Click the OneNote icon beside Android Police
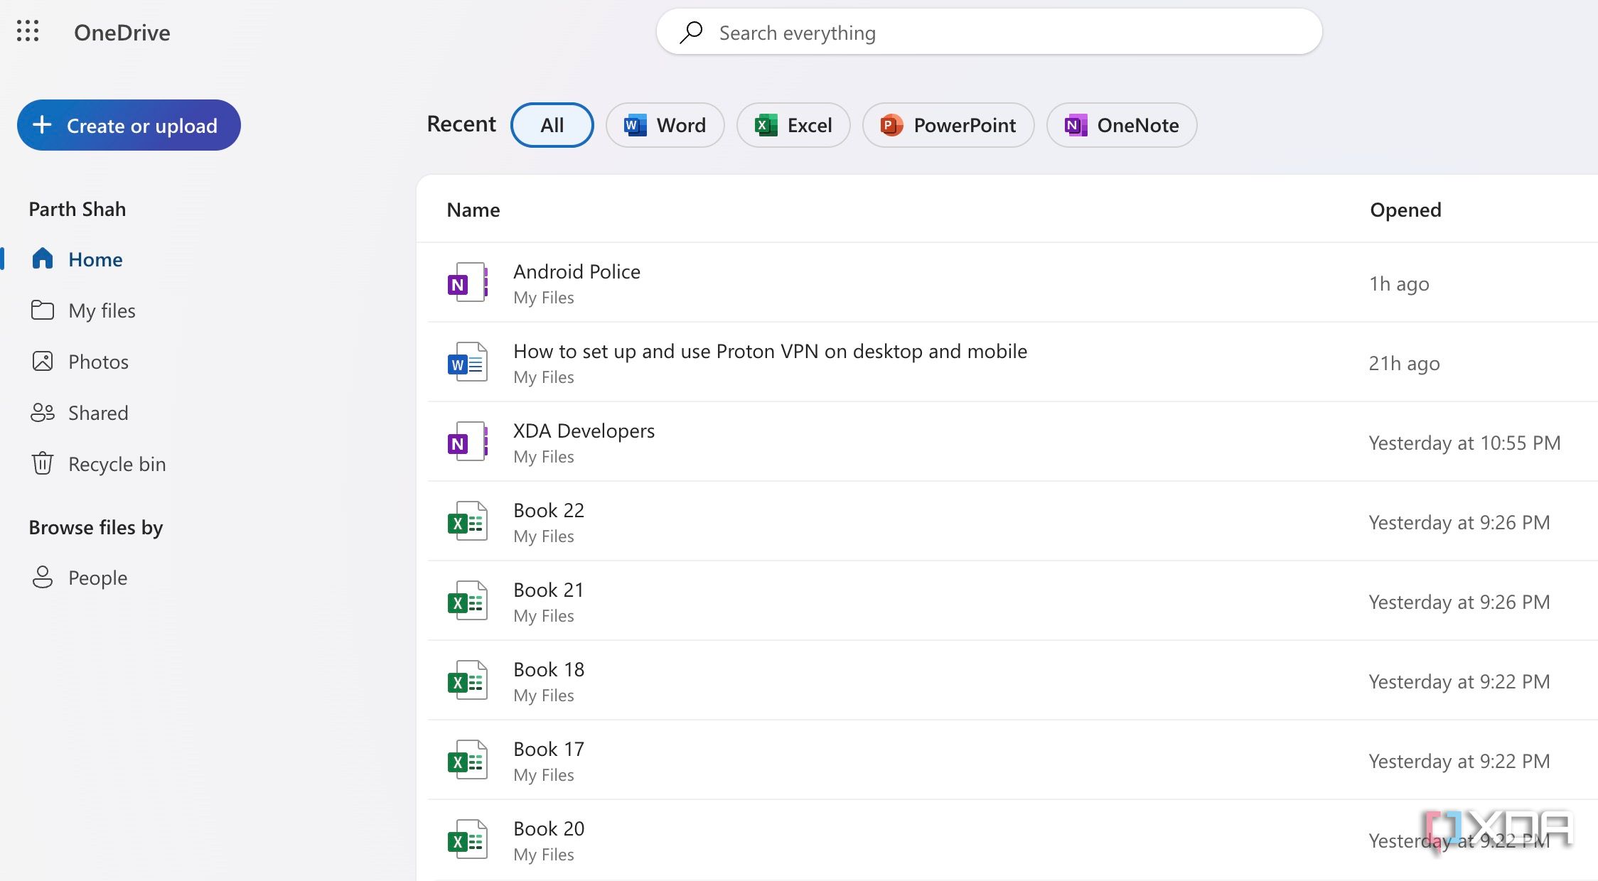The width and height of the screenshot is (1598, 881). pos(467,283)
